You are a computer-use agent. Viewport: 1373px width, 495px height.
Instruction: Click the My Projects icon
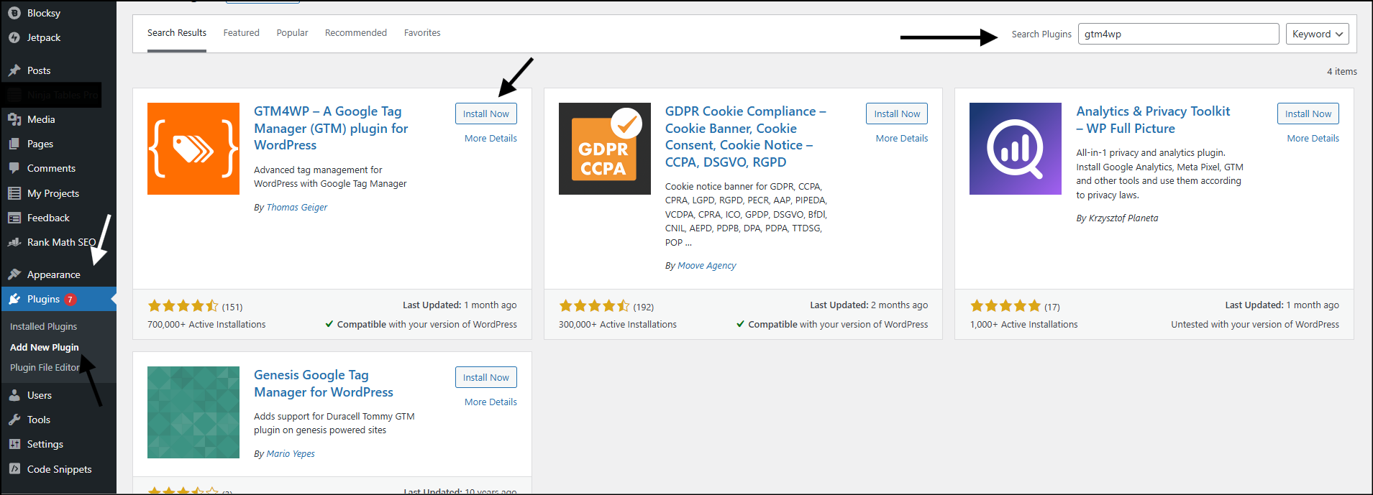click(14, 193)
